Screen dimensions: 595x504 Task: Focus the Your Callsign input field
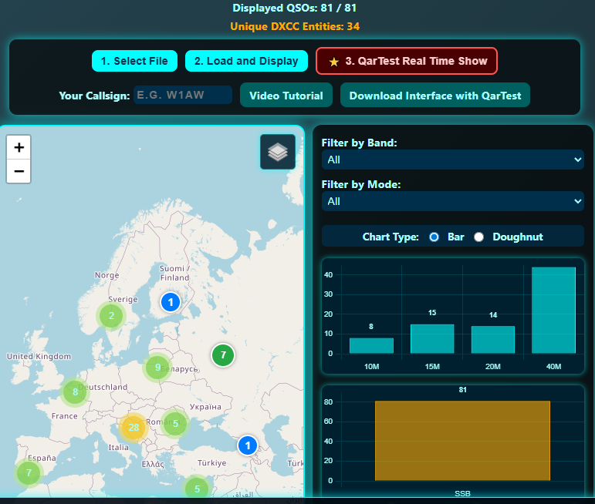click(183, 96)
